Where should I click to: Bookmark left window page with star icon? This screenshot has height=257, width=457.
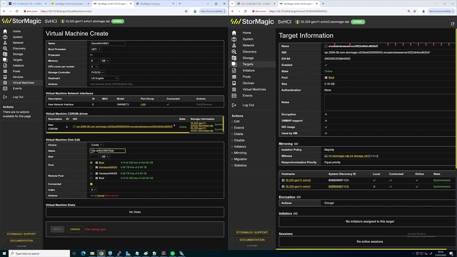pos(186,11)
